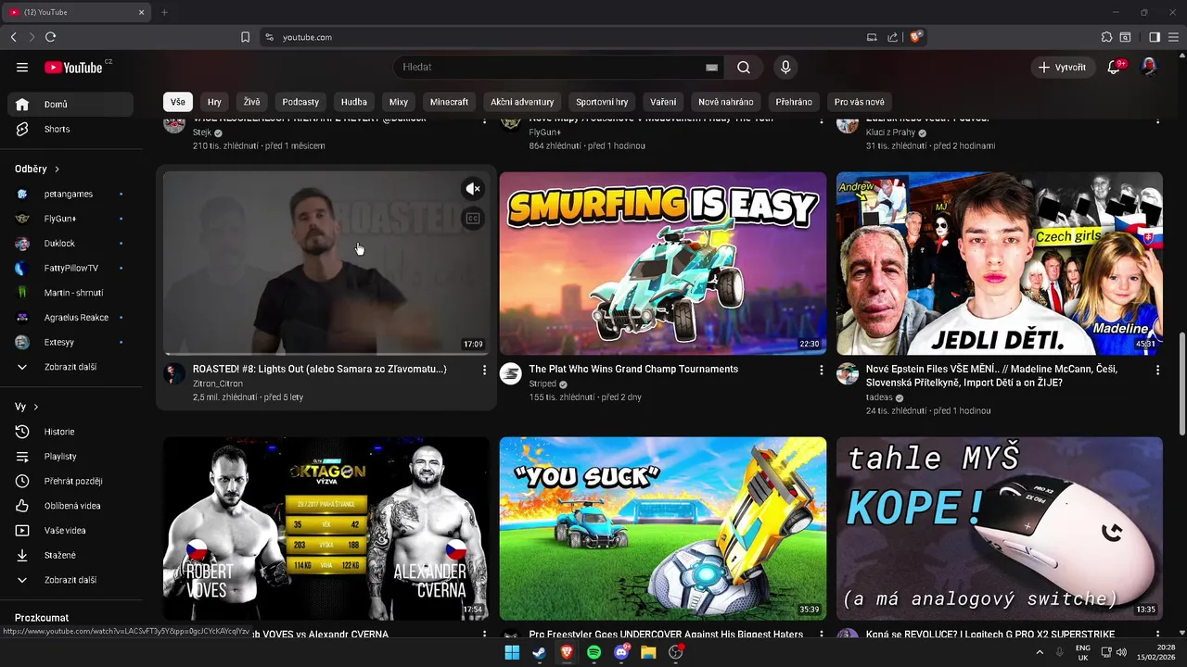Open SMURFING IS EASY thumbnail
This screenshot has height=667, width=1187.
coord(663,263)
